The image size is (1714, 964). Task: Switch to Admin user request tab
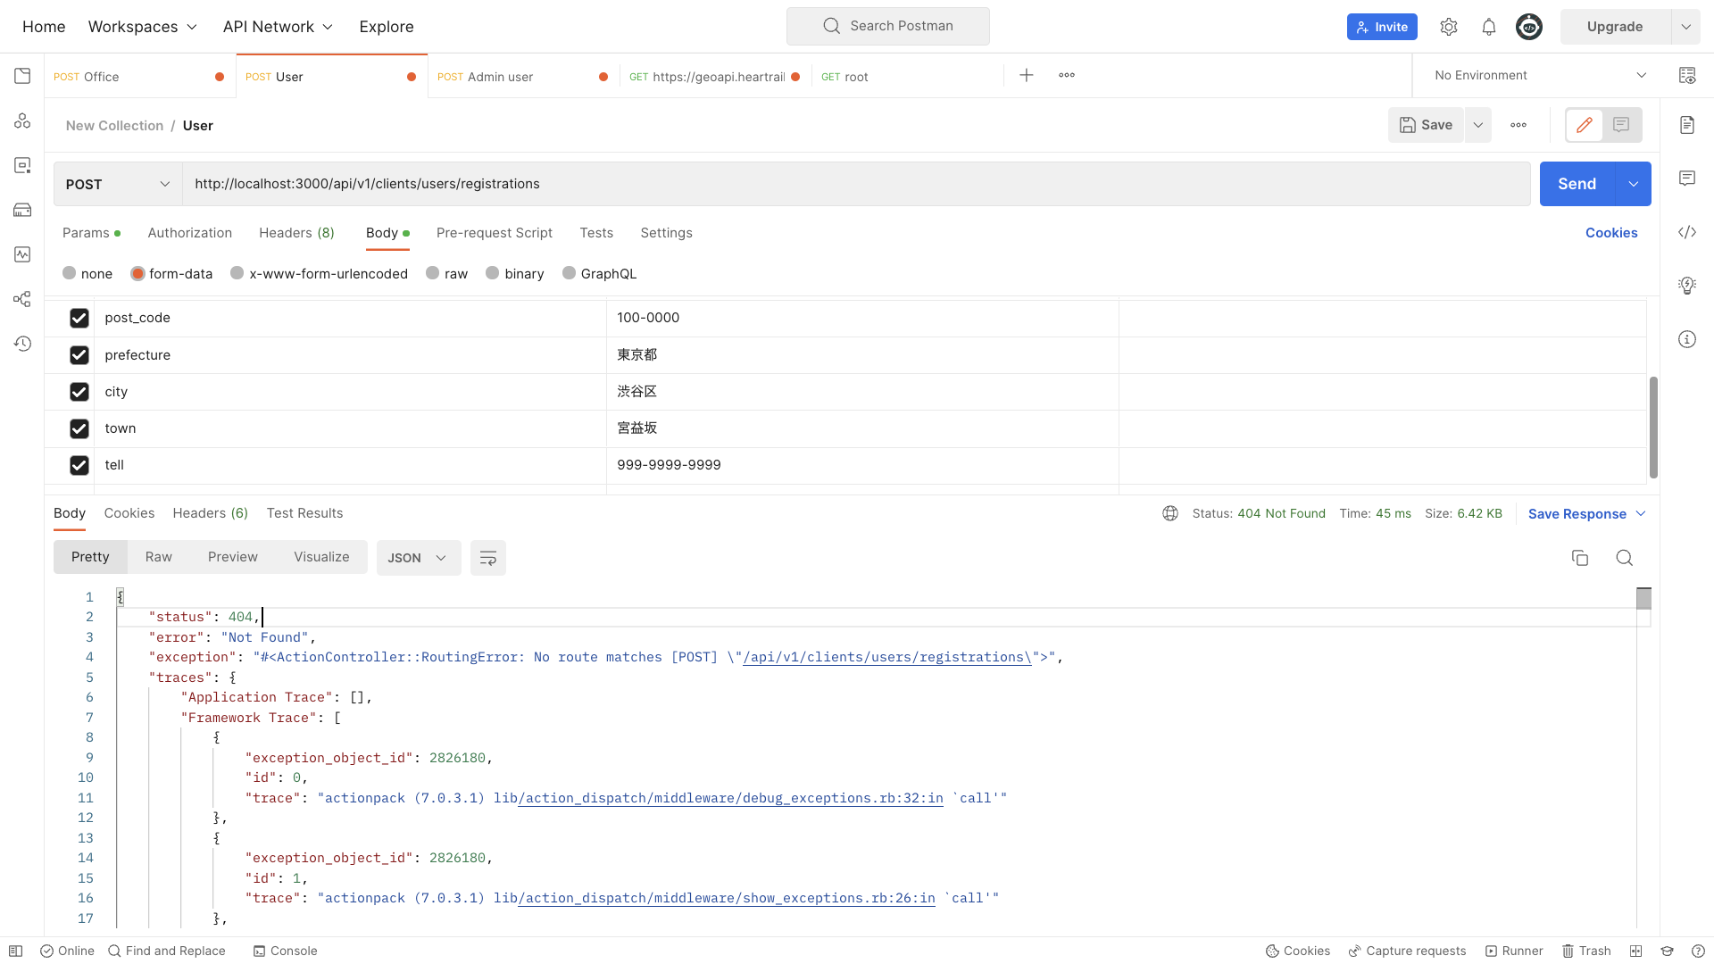tap(500, 77)
